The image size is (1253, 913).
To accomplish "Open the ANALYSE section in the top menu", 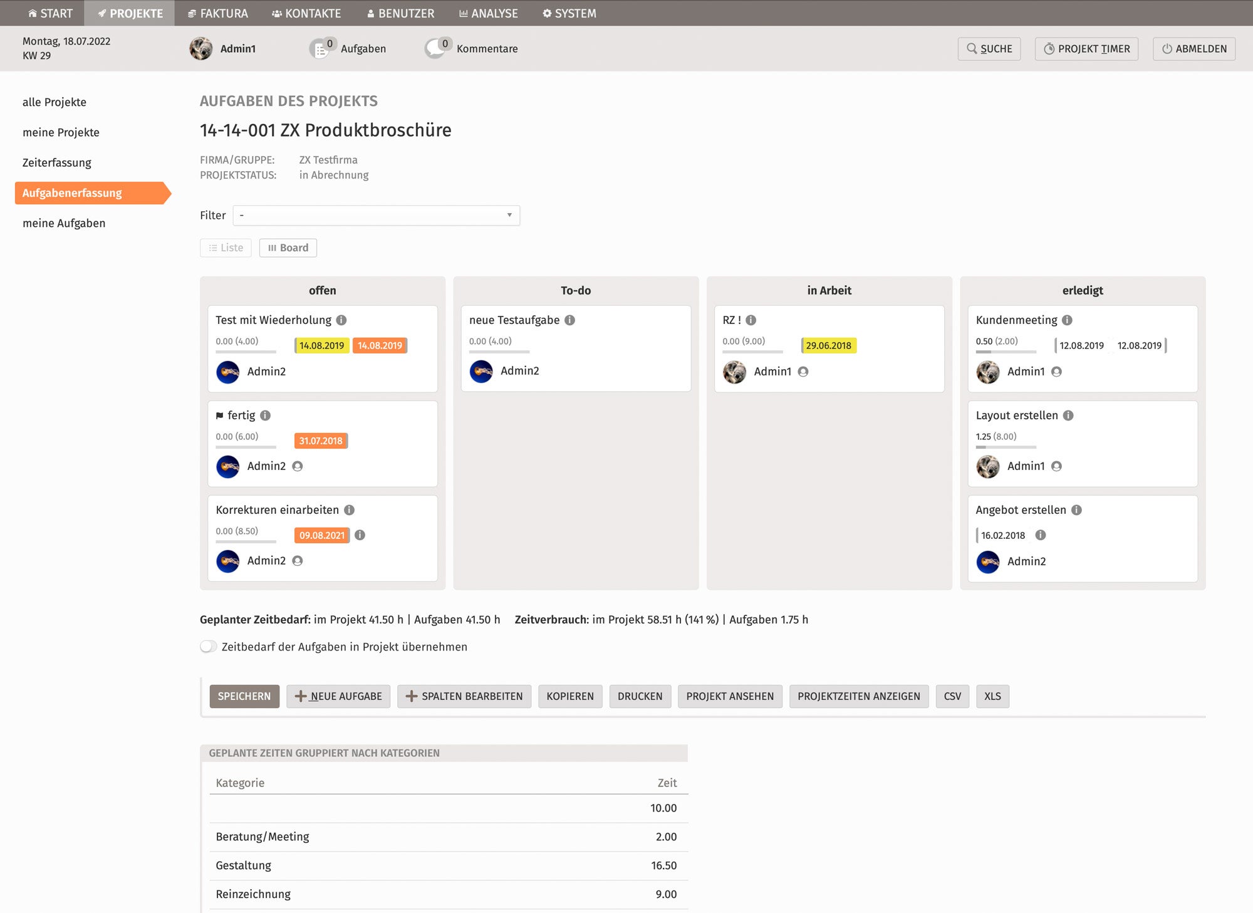I will pos(488,13).
